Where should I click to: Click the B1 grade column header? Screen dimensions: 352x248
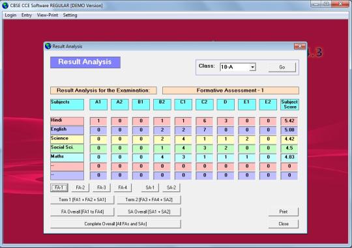pyautogui.click(x=141, y=105)
